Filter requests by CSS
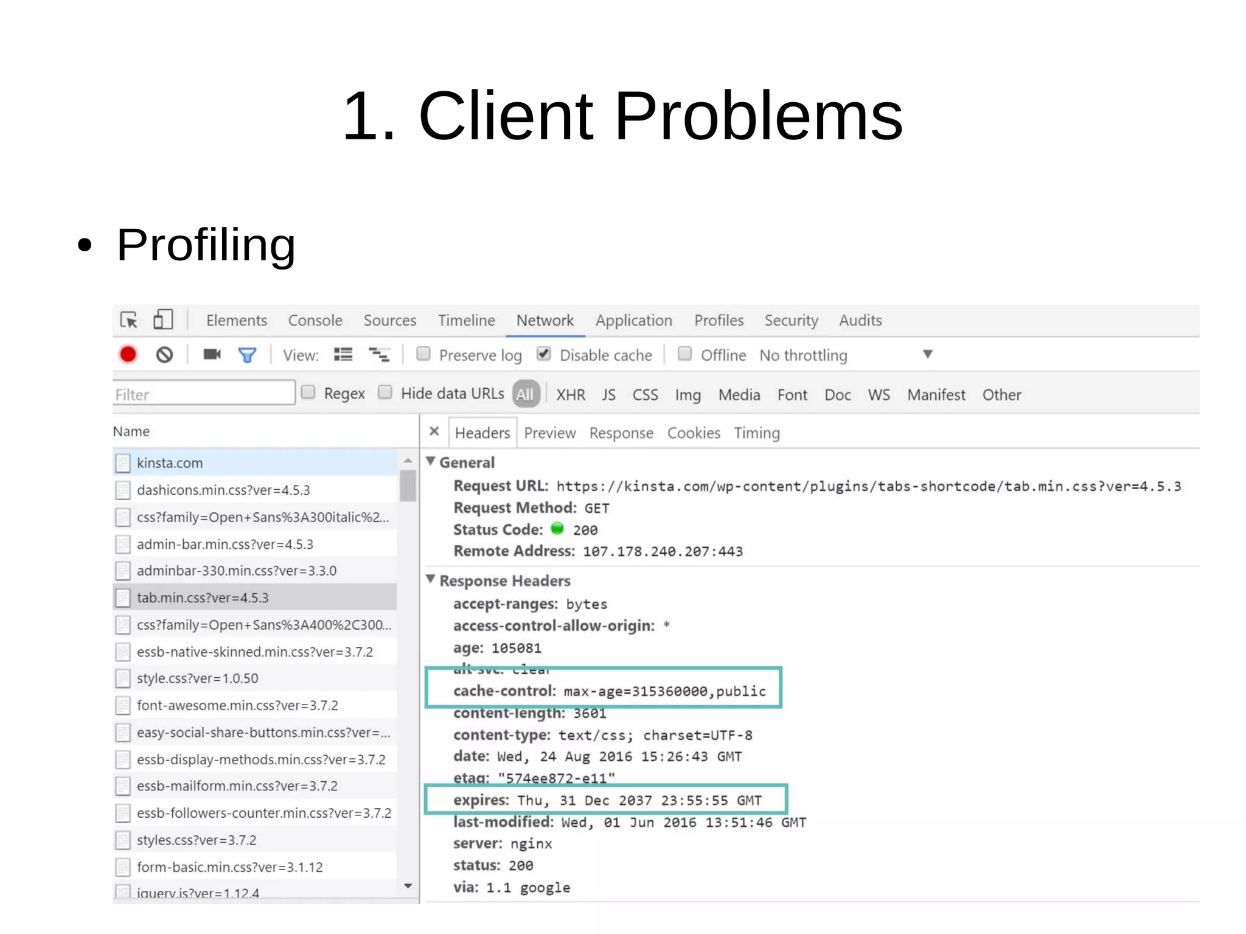This screenshot has height=934, width=1246. 646,395
